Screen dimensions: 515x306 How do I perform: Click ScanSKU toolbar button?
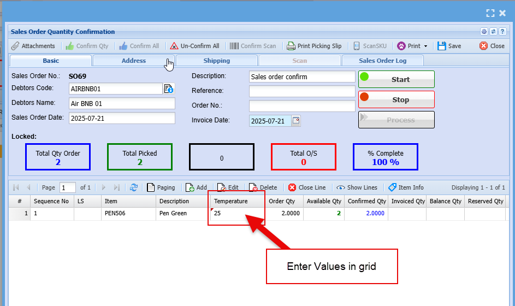370,46
